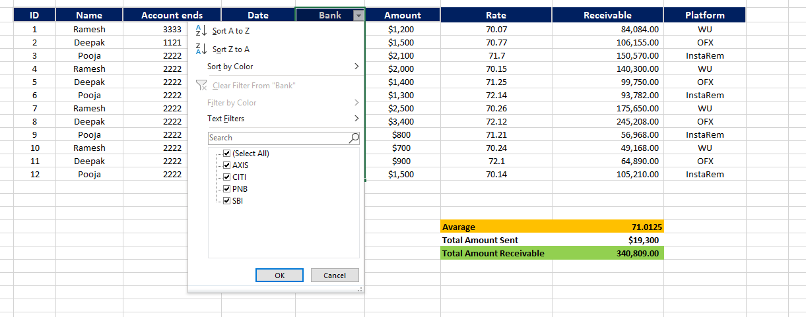Select amount cell $900

pos(403,161)
